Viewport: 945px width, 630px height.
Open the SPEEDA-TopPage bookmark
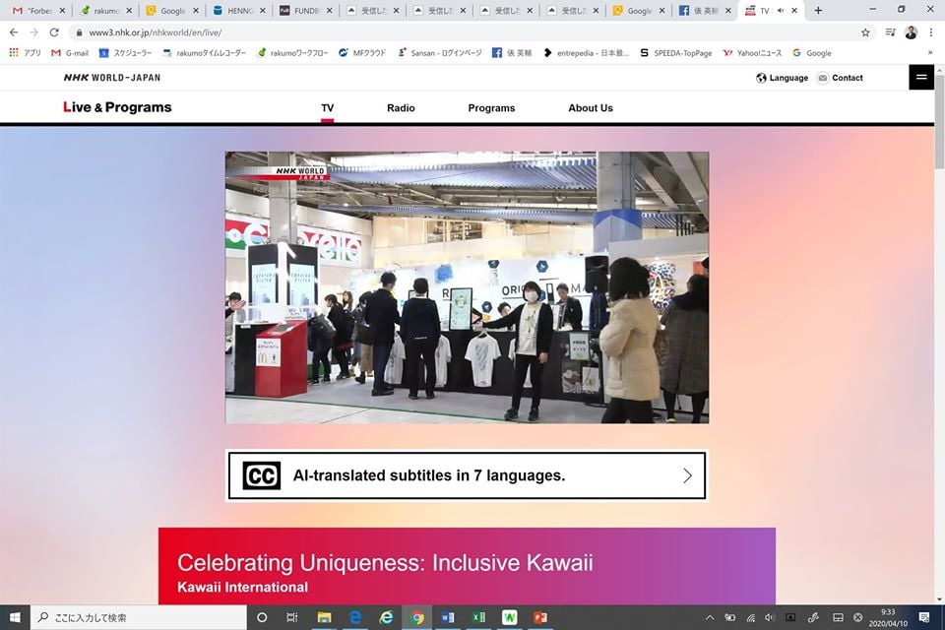(676, 53)
